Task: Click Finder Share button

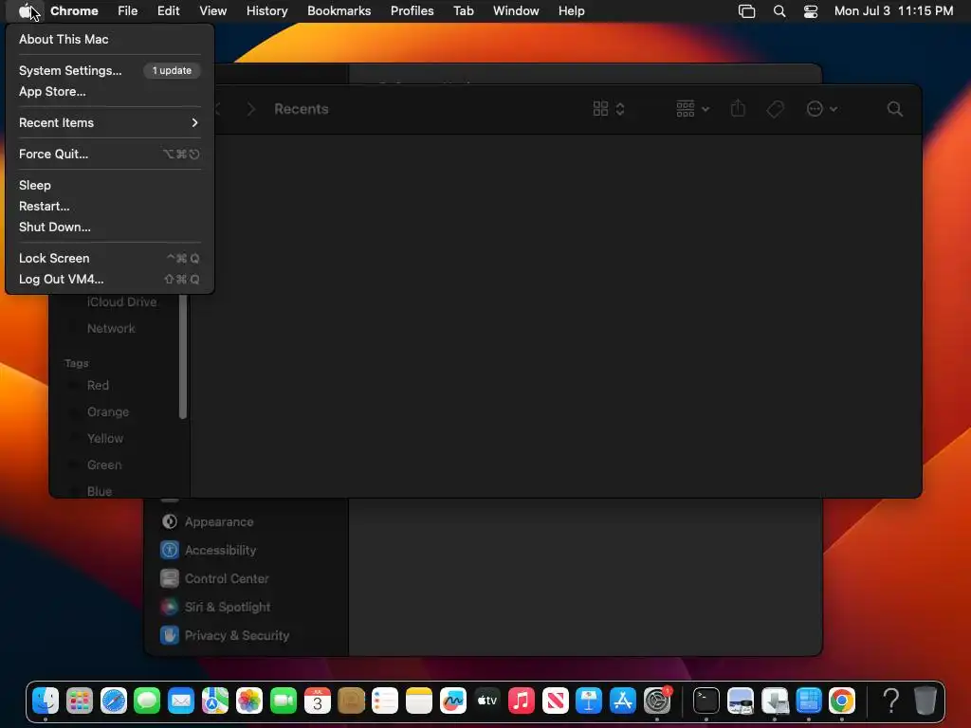Action: (738, 108)
